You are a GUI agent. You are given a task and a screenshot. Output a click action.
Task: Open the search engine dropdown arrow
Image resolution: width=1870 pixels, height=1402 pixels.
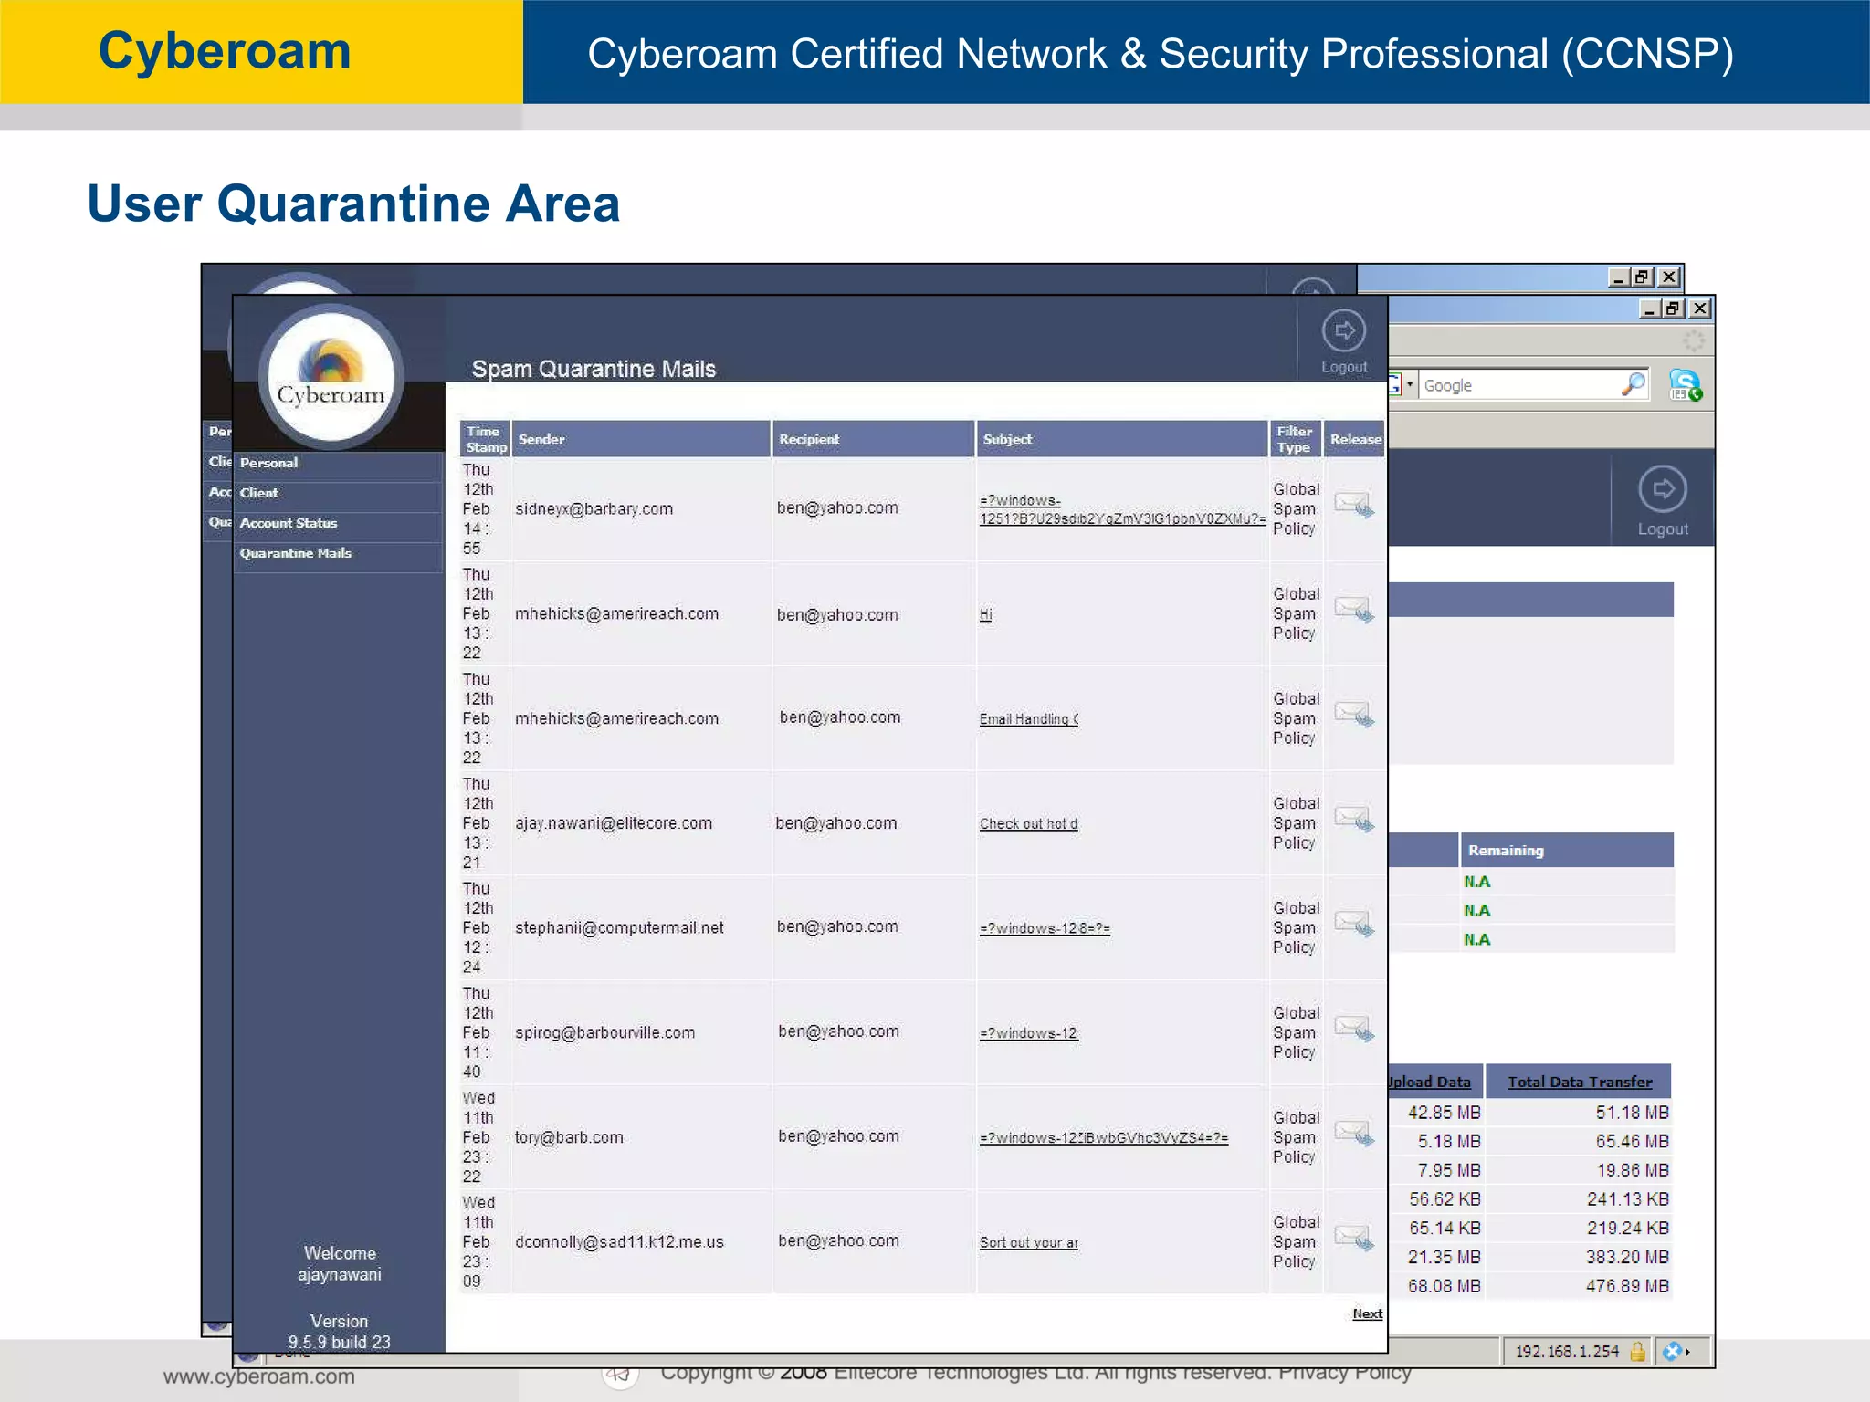click(x=1409, y=385)
